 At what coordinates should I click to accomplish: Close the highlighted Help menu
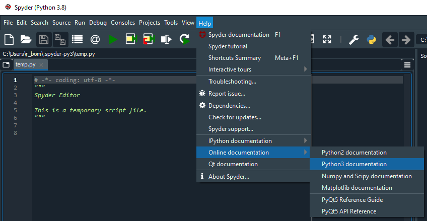click(205, 23)
